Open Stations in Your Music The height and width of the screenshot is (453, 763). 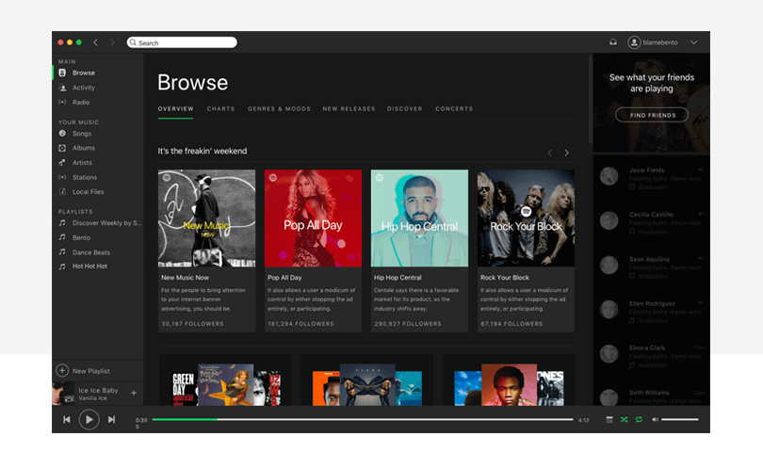(84, 177)
